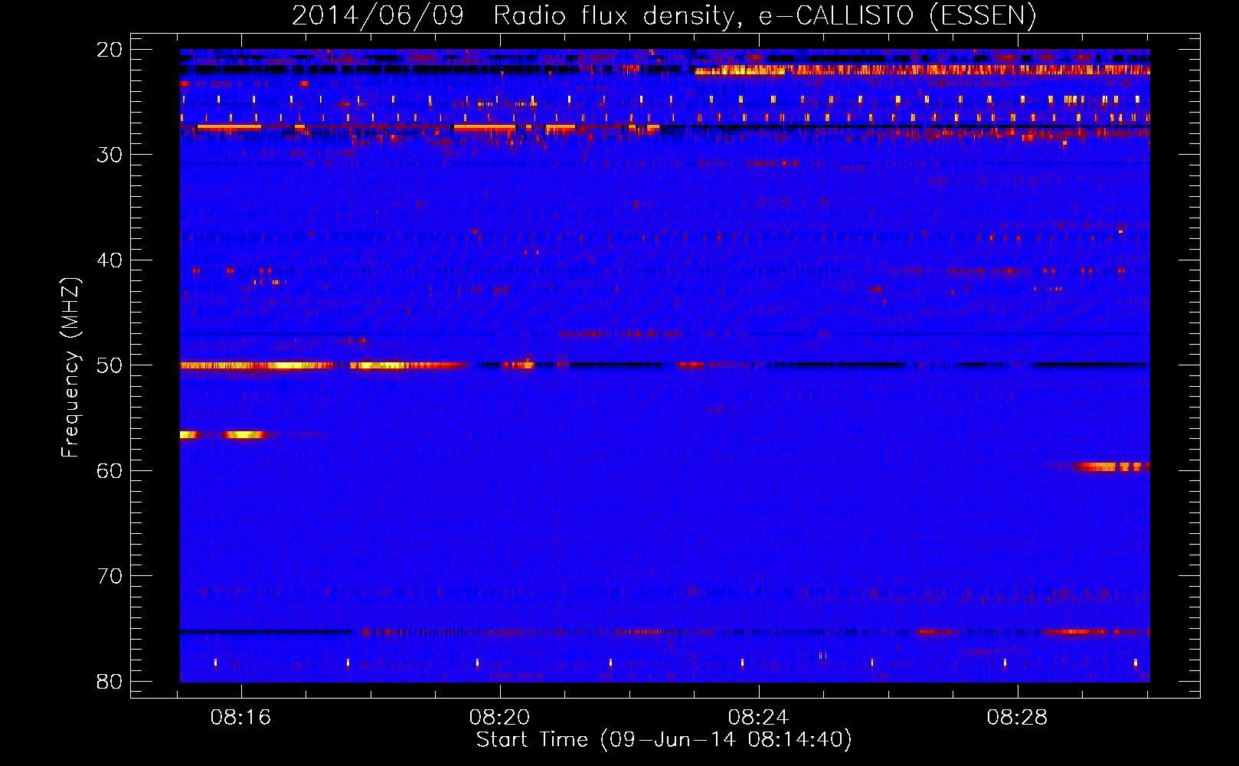Click the 40 frequency tick label
1239x766 pixels.
click(110, 260)
